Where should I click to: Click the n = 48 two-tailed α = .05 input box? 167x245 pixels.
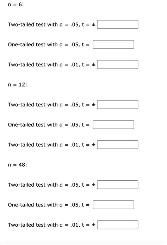pos(118,185)
